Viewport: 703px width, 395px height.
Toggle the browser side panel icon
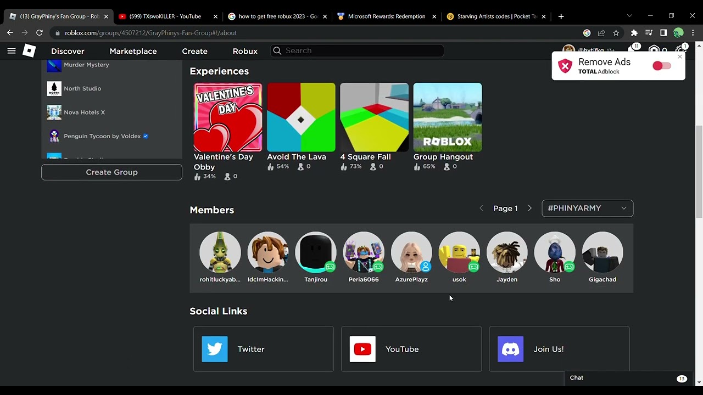(x=663, y=33)
